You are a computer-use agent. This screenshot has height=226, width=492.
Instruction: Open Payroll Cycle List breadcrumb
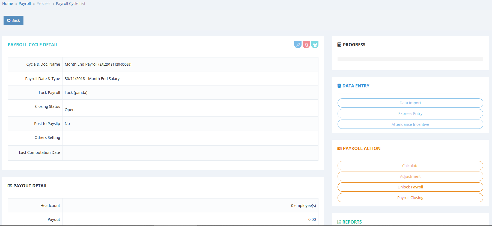click(71, 4)
